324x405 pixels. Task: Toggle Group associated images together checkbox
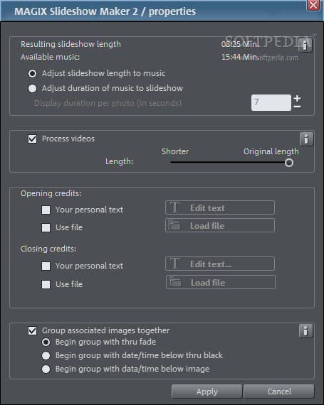[32, 330]
